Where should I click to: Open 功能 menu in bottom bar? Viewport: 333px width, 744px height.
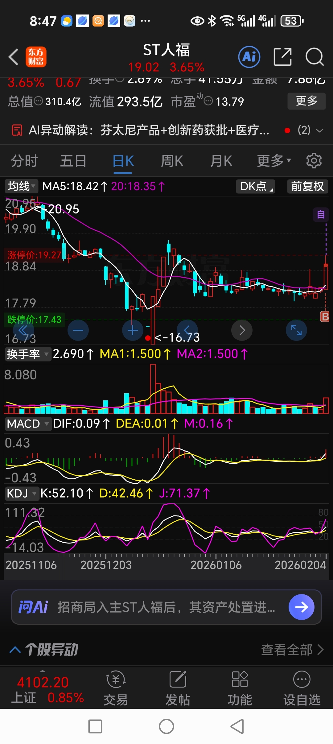240,688
